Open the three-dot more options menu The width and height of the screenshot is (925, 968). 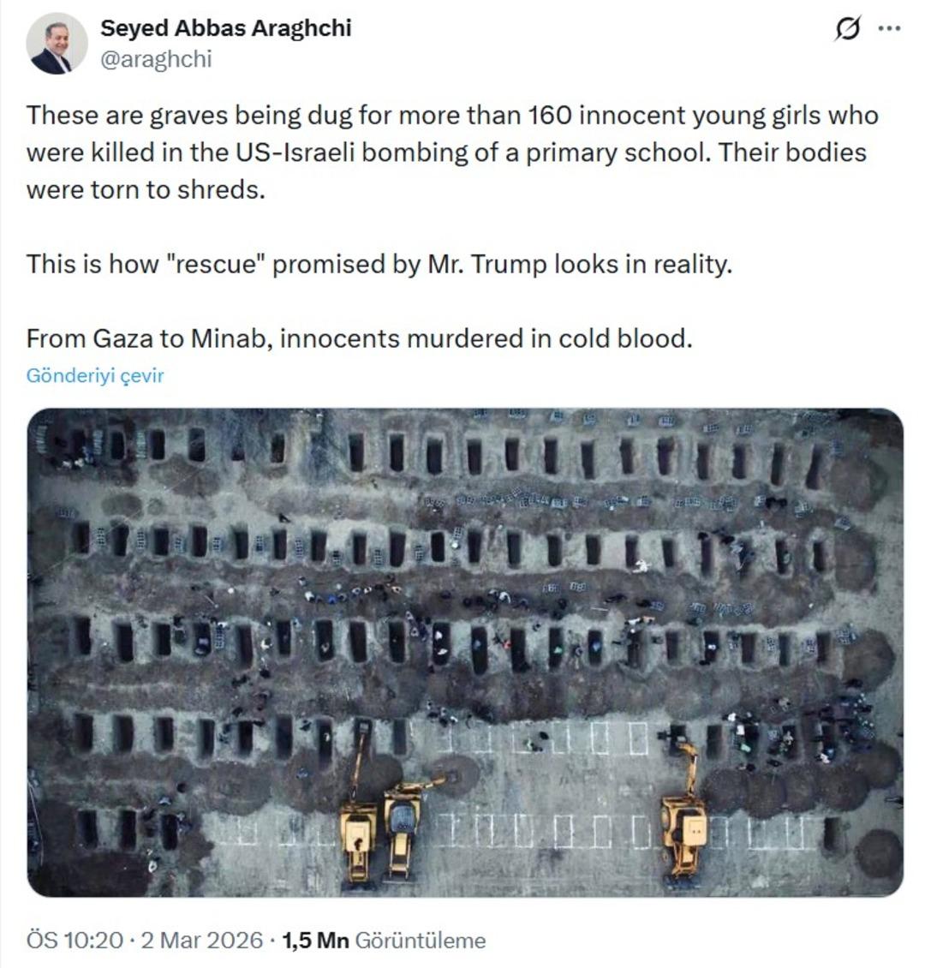tap(890, 29)
